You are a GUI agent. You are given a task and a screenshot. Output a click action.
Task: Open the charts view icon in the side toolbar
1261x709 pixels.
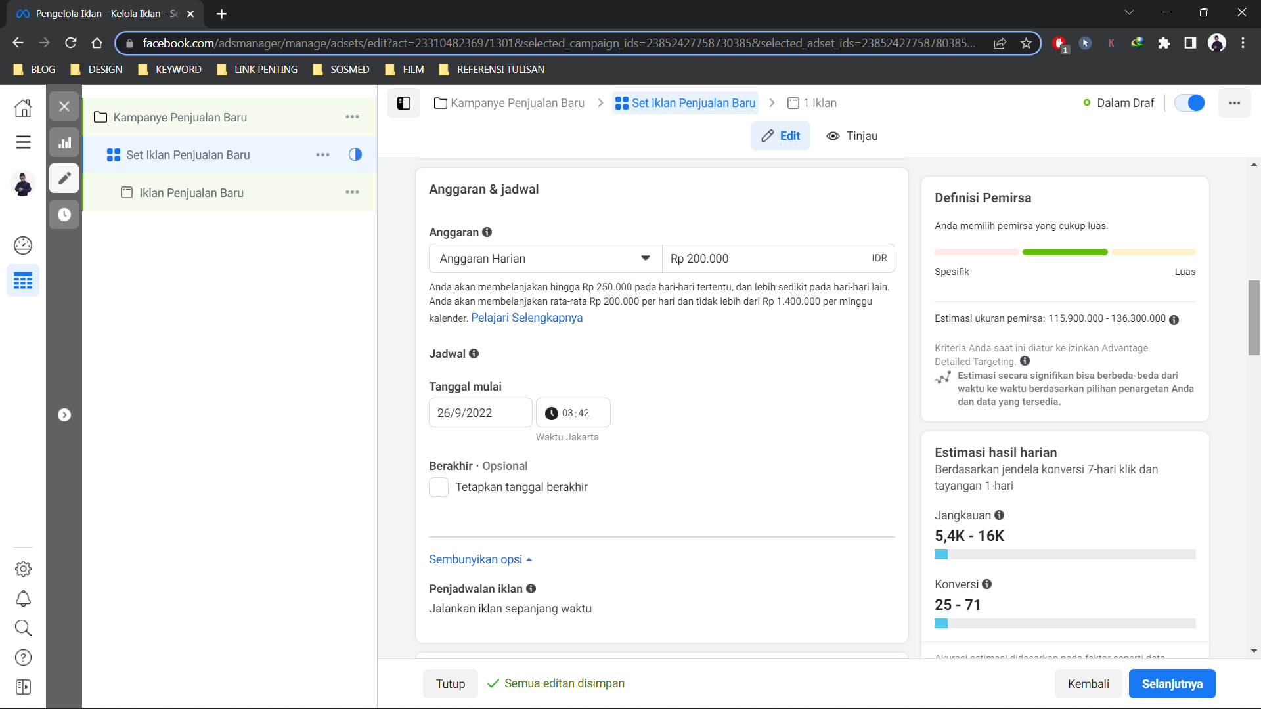(x=64, y=142)
